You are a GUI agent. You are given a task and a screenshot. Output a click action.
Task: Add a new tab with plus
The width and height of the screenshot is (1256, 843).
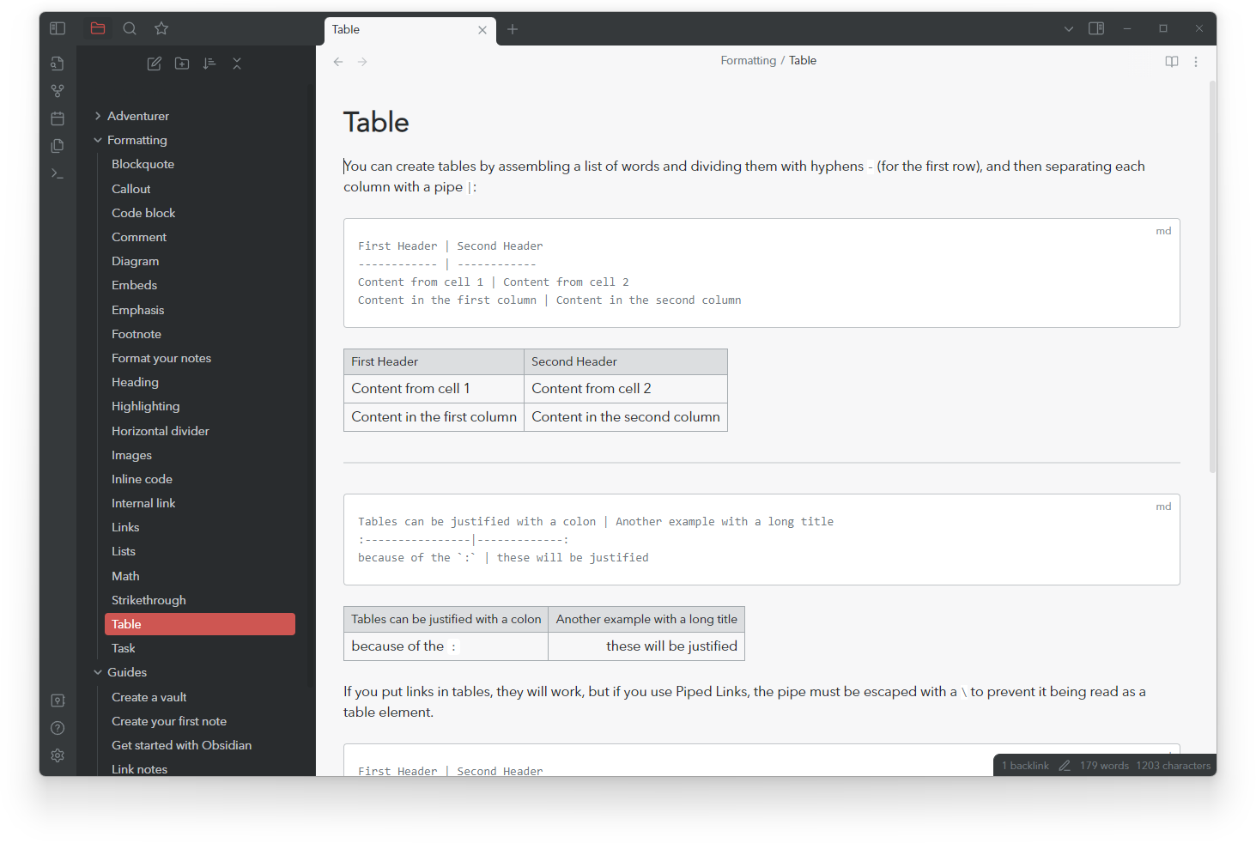[x=513, y=29]
